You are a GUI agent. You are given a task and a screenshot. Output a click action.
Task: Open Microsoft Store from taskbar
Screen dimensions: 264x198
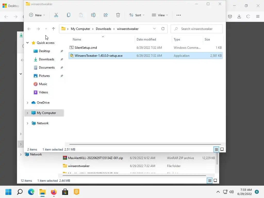coord(65,192)
